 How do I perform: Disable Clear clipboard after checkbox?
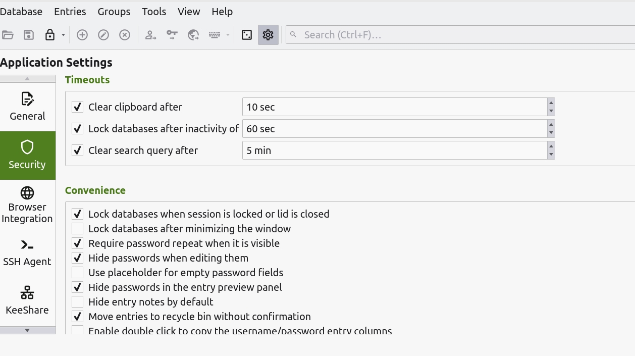77,107
